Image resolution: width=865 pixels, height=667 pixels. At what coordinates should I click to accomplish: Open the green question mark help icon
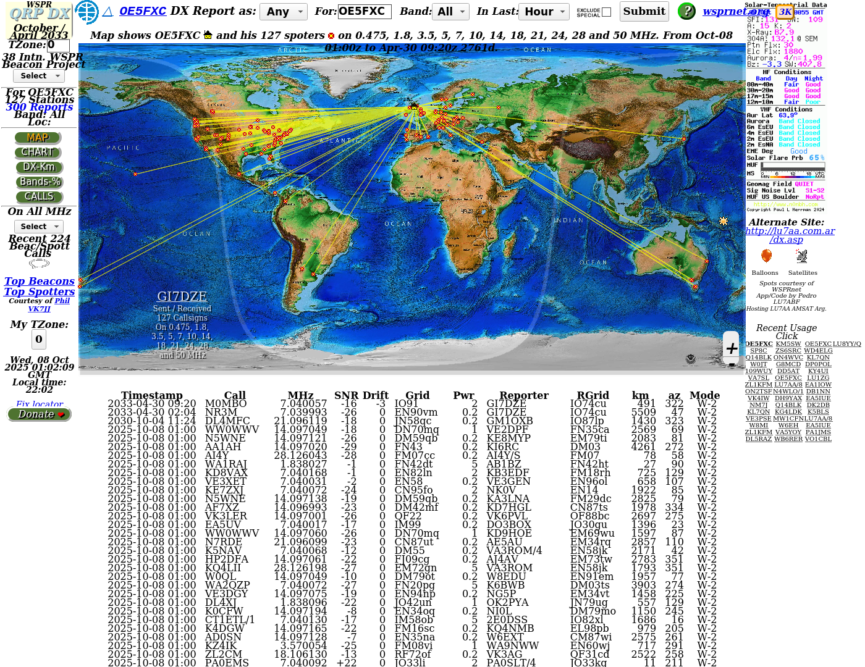(x=686, y=11)
